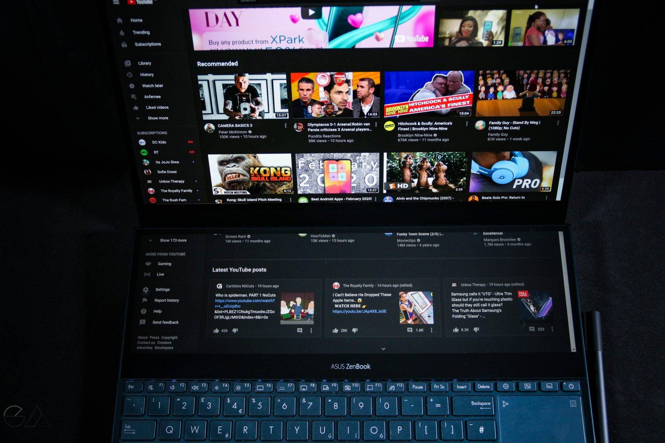Open youtube.com/watch link in Cartoons NoCuts post
Screen dimensions: 665x443
(x=245, y=304)
